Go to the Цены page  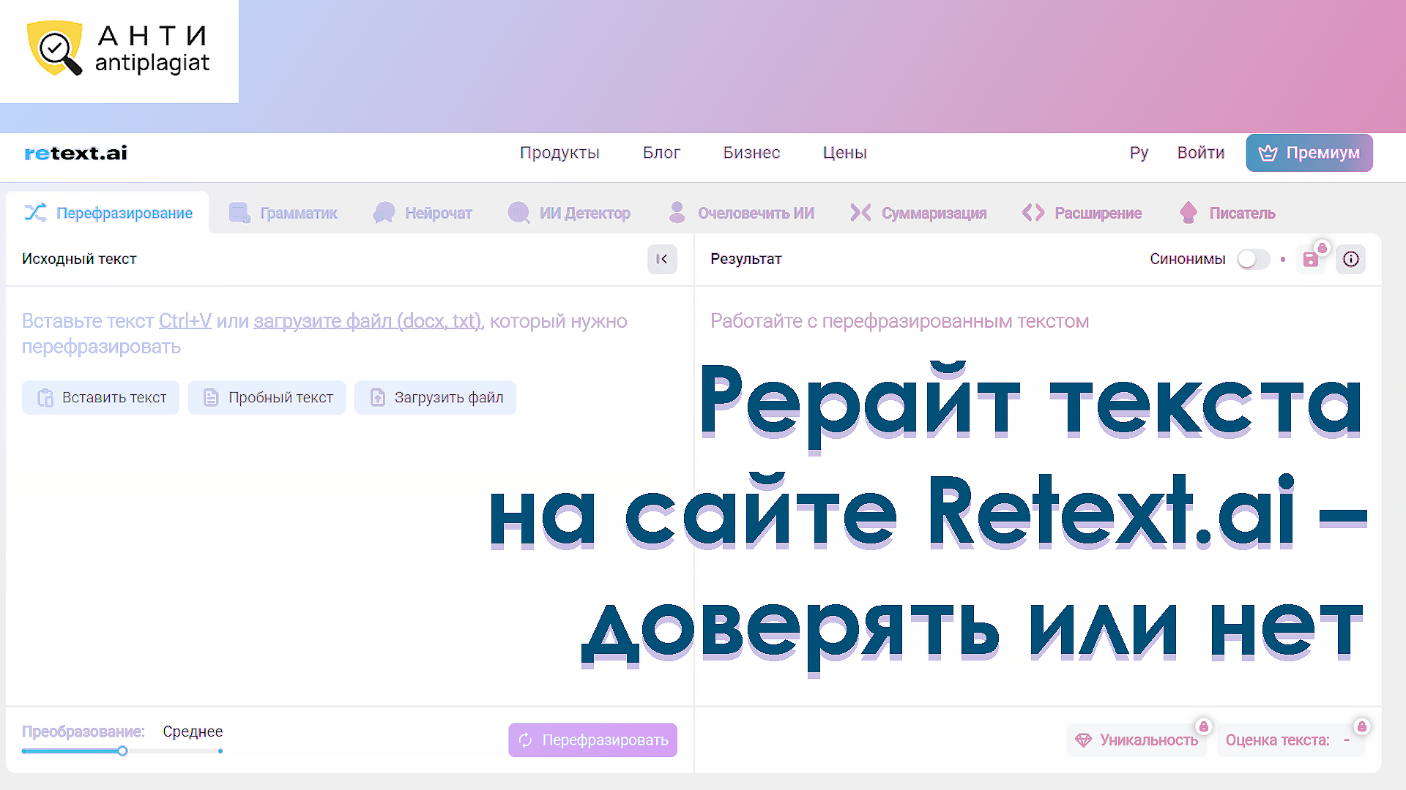pyautogui.click(x=844, y=153)
